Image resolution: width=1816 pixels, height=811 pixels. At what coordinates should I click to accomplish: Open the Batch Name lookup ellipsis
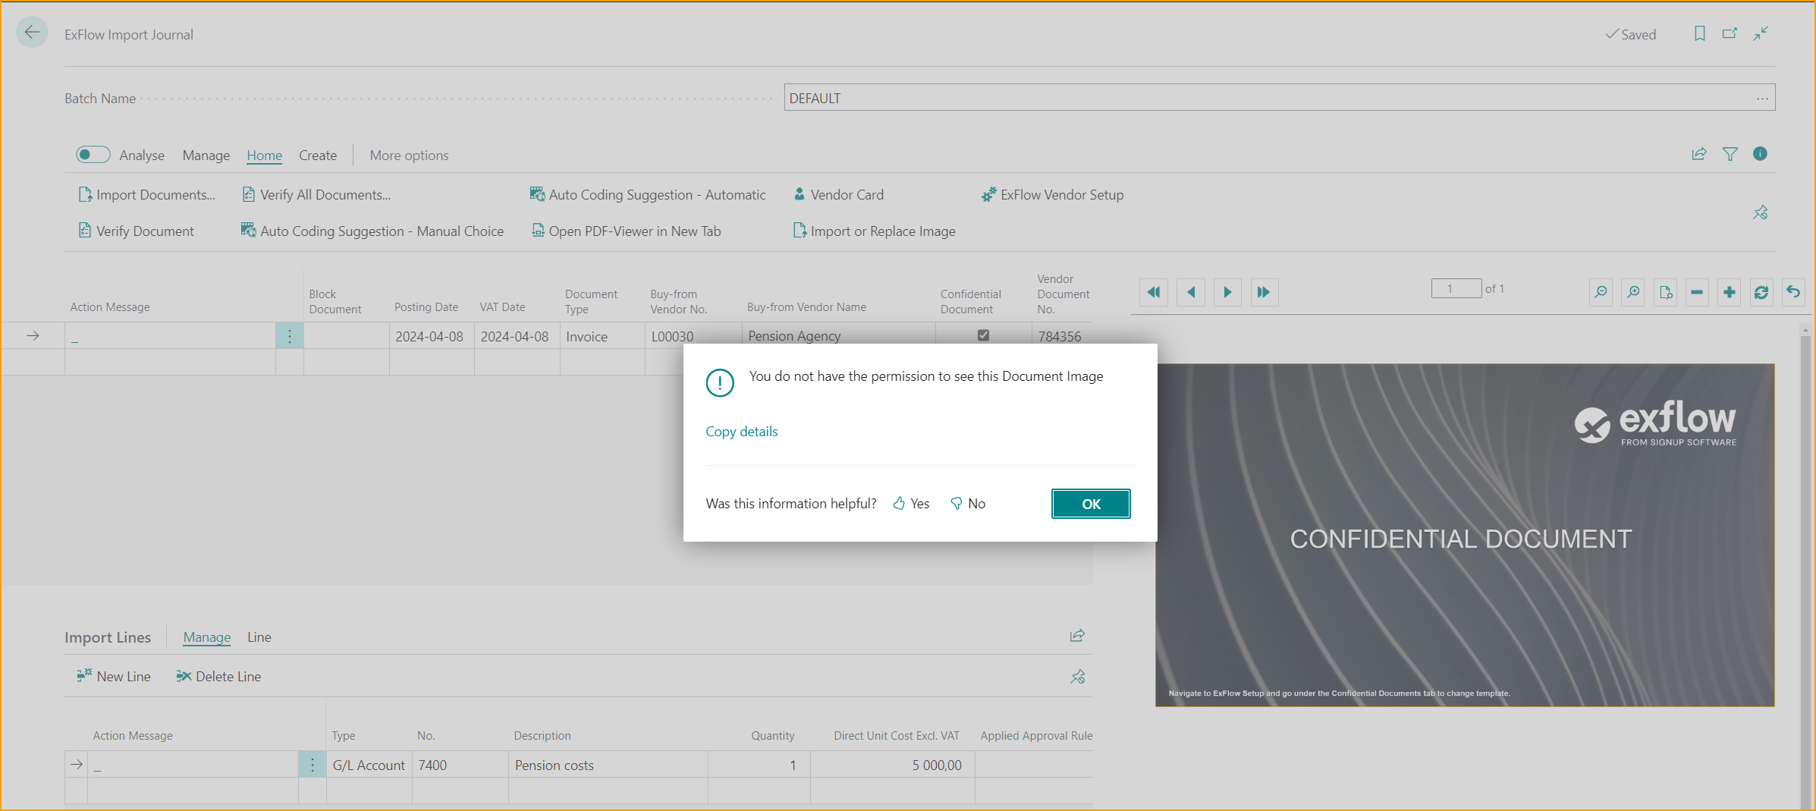click(1761, 98)
